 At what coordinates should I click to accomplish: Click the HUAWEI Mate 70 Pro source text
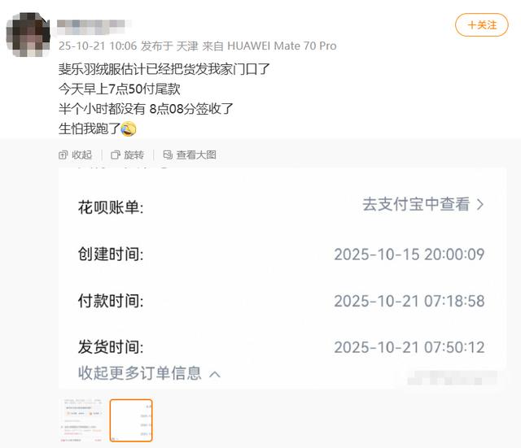point(282,46)
